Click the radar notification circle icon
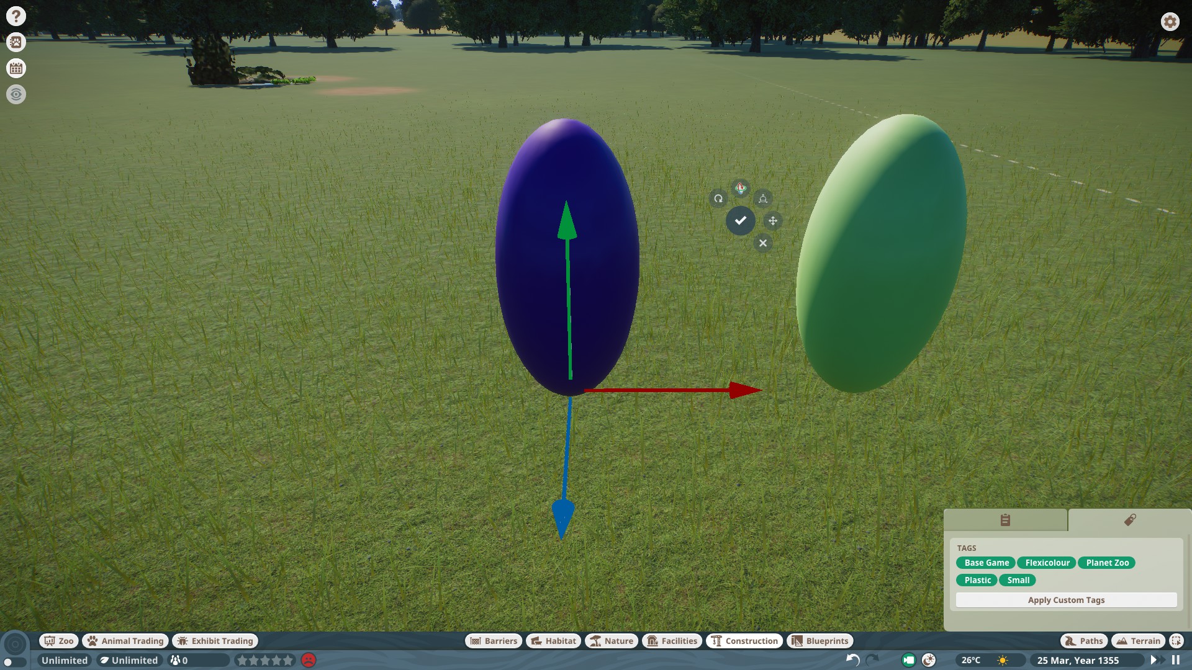 16,644
